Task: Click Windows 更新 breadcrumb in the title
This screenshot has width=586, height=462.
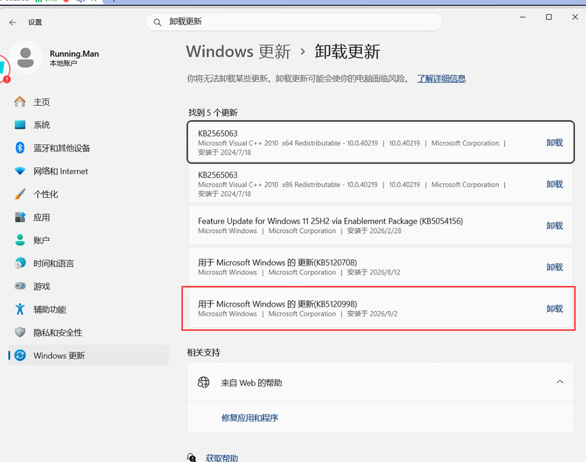Action: tap(238, 51)
